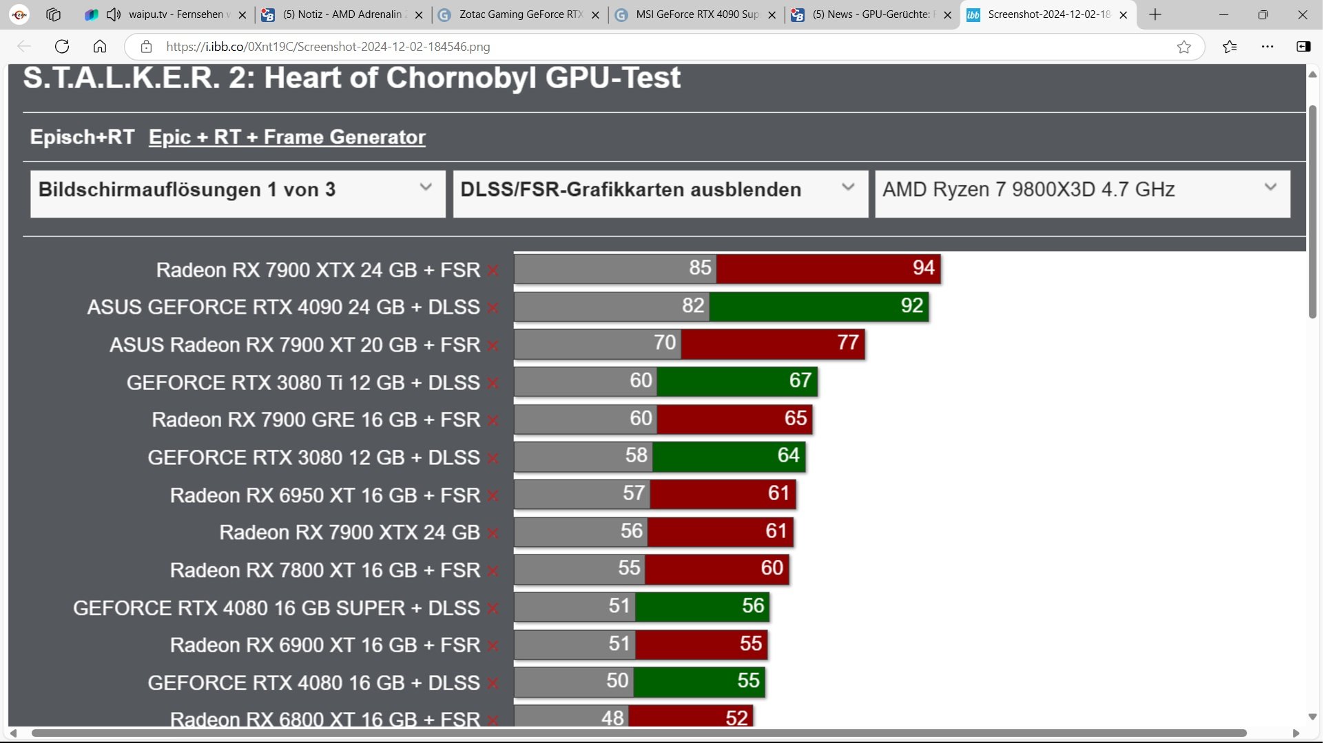Image resolution: width=1324 pixels, height=743 pixels.
Task: Expand the AMD Ryzen 7 9800X3D dropdown
Action: pos(1082,194)
